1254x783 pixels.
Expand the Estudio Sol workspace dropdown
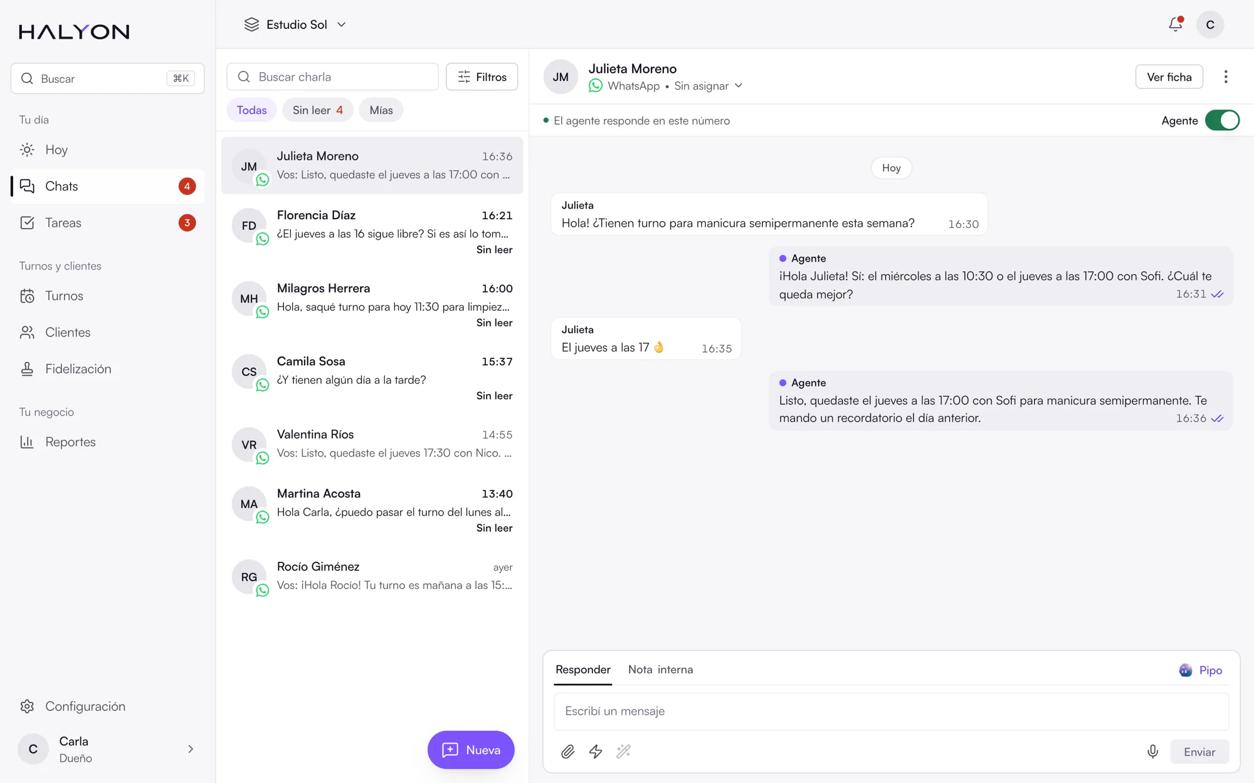pyautogui.click(x=295, y=24)
